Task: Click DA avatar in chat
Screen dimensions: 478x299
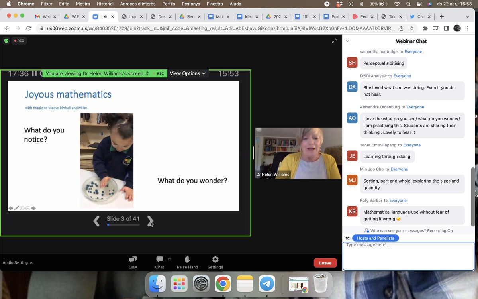Action: click(352, 87)
